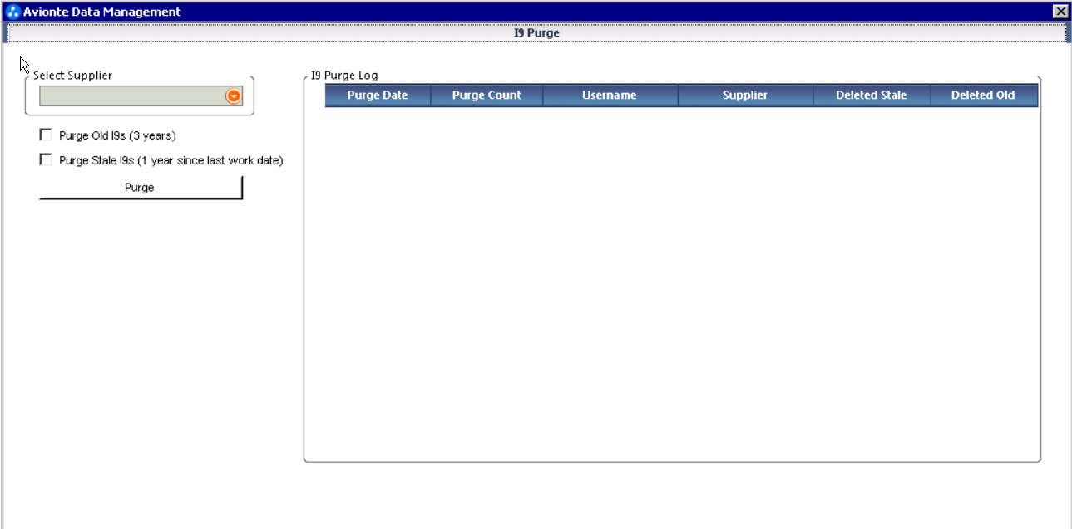
Task: Click the I9 Purge header bar
Action: pyautogui.click(x=536, y=33)
